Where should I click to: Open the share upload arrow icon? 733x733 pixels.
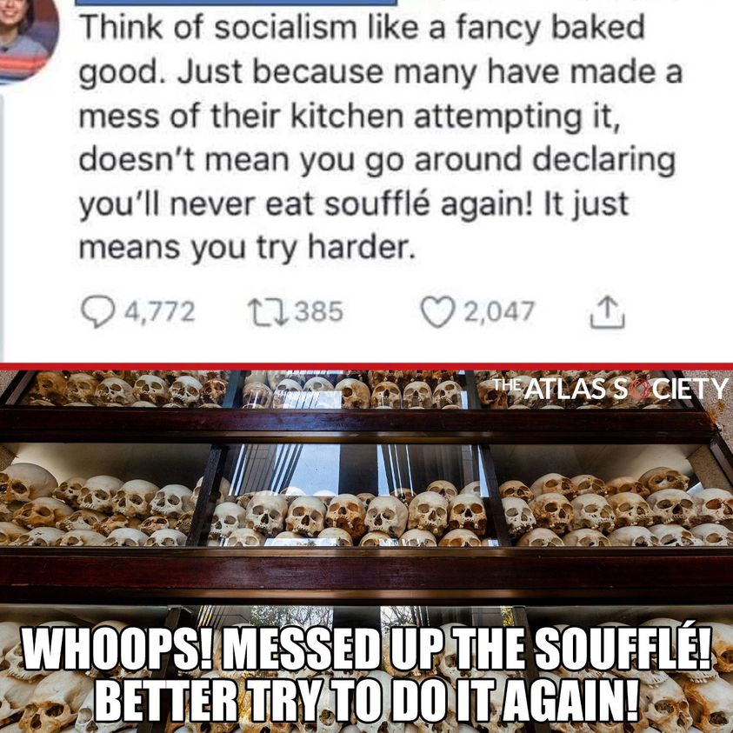pos(607,312)
